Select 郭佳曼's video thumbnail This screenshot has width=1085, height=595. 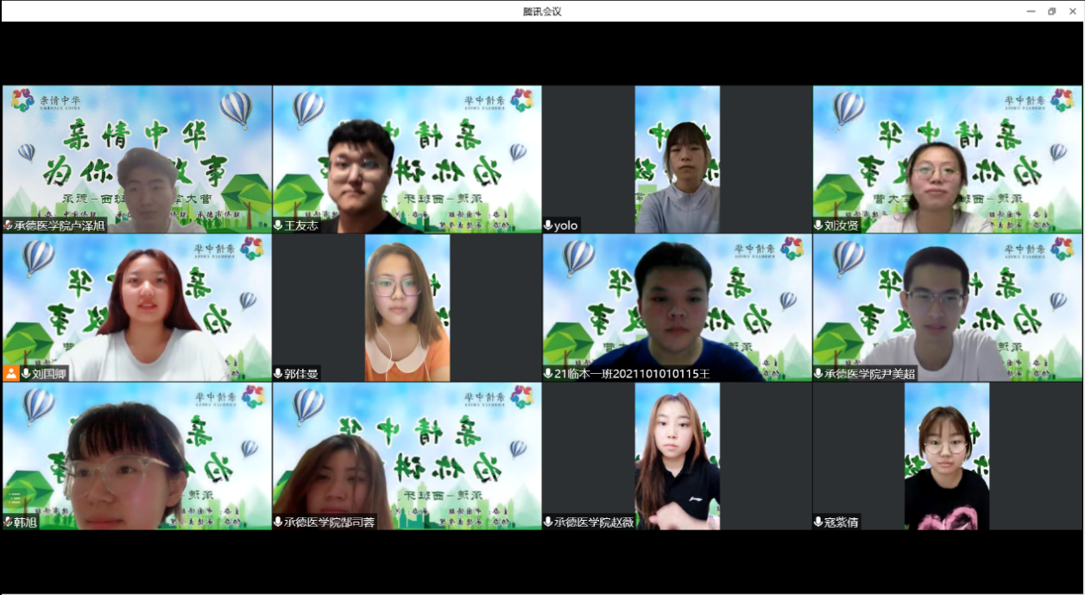(407, 307)
